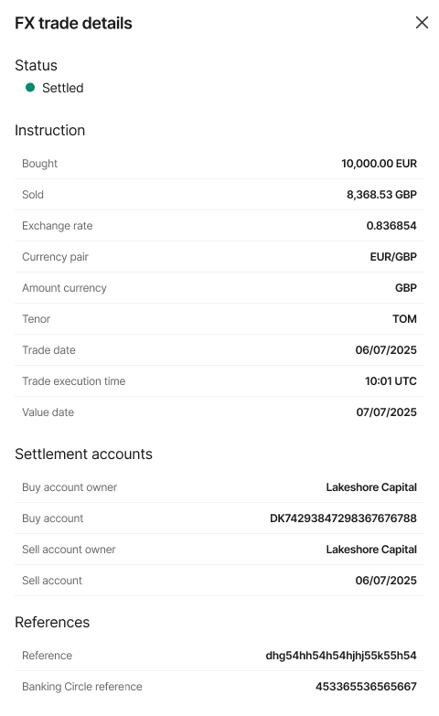
Task: Select the Settled status text
Action: click(62, 88)
